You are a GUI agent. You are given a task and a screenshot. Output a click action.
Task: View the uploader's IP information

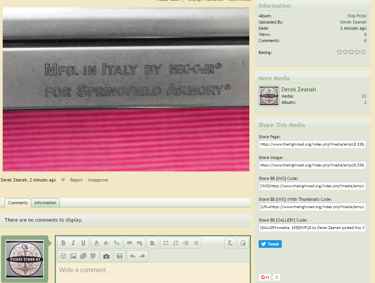[x=63, y=180]
